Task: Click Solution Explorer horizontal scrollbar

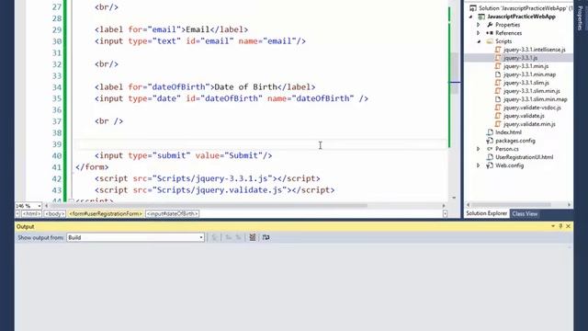Action: coord(511,205)
